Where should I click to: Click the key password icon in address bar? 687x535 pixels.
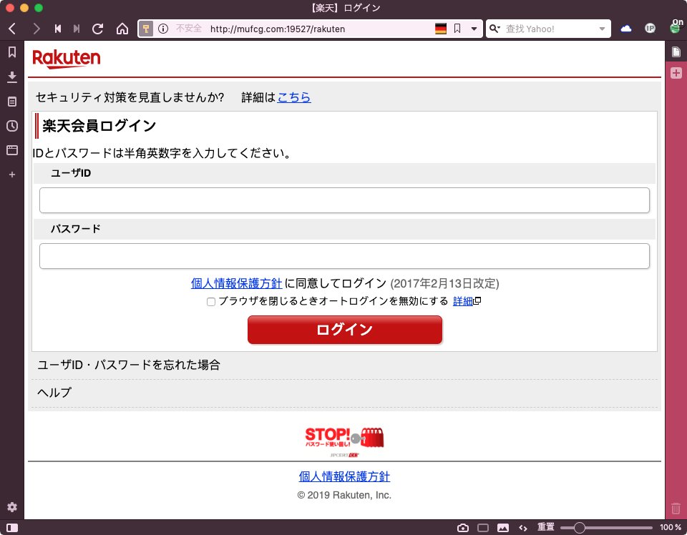tap(146, 29)
